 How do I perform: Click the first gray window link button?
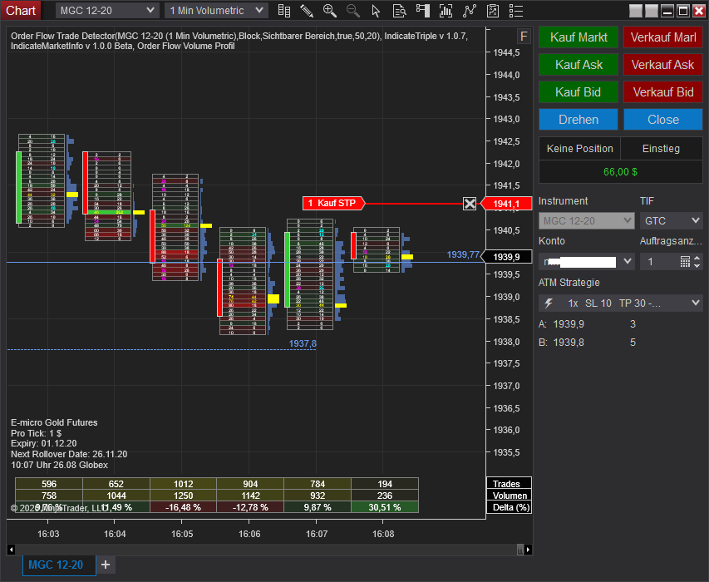[x=636, y=11]
